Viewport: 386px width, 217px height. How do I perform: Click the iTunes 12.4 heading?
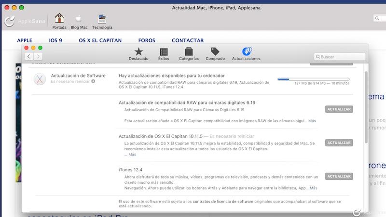(130, 170)
